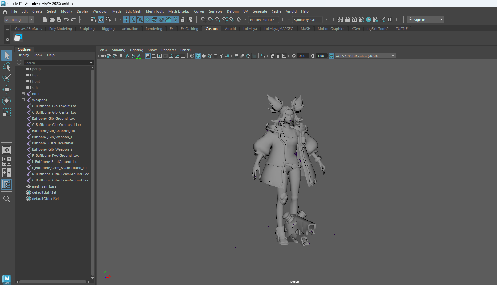Open Render View window icon

340,19
